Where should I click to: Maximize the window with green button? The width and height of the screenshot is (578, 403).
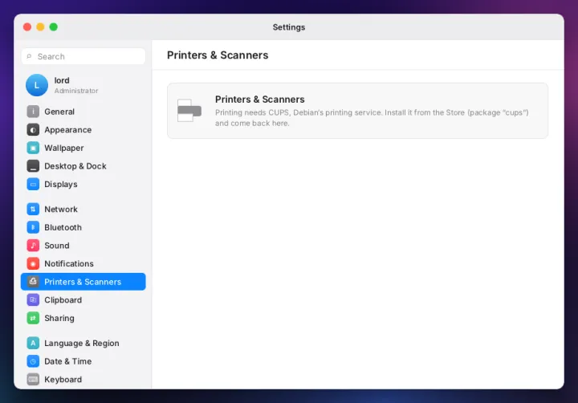point(54,27)
